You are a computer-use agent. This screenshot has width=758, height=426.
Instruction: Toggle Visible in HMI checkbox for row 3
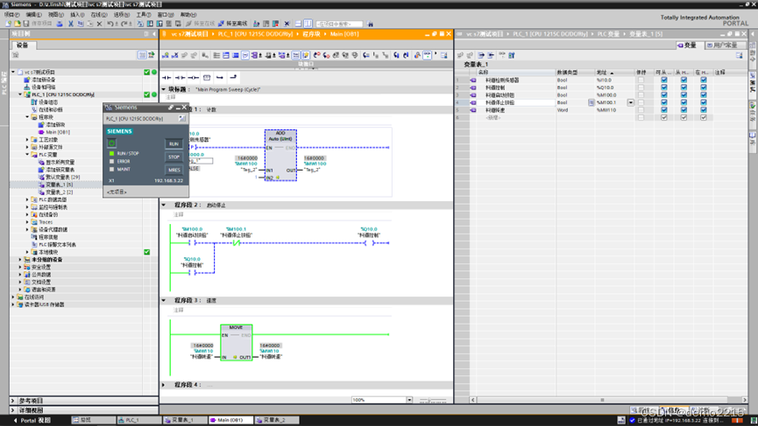pos(704,95)
